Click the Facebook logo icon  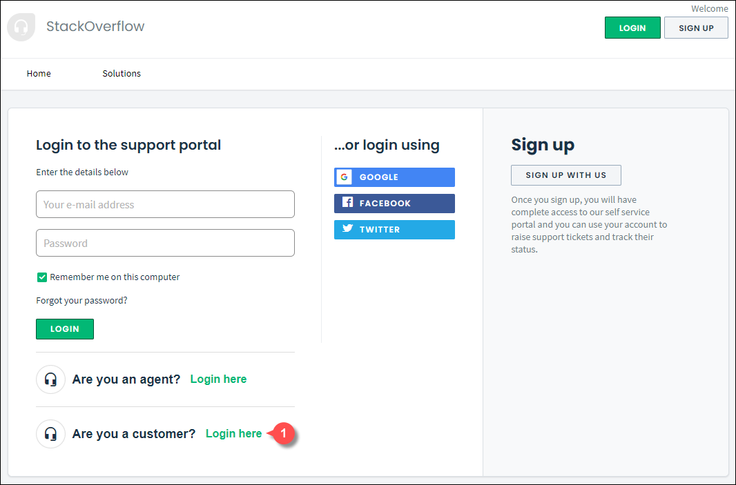(347, 203)
